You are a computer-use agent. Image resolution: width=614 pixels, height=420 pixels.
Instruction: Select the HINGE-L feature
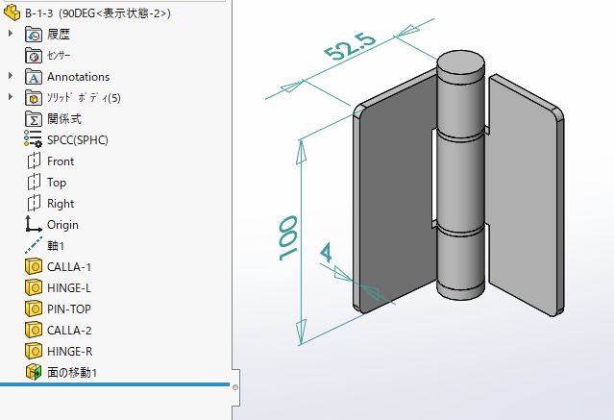point(69,288)
